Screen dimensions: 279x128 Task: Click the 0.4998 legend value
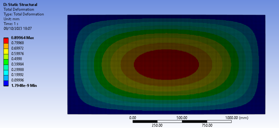(17, 59)
